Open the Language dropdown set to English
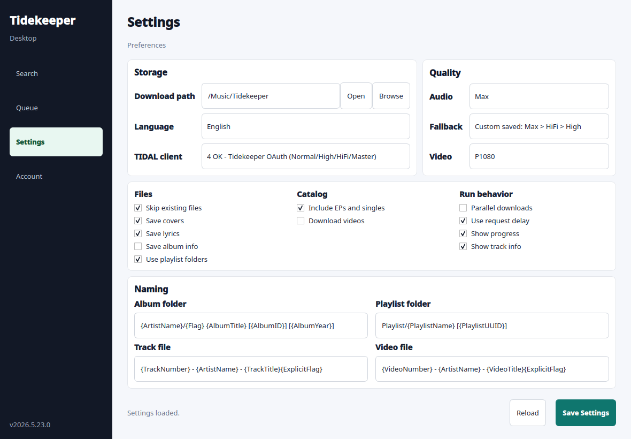 point(306,126)
